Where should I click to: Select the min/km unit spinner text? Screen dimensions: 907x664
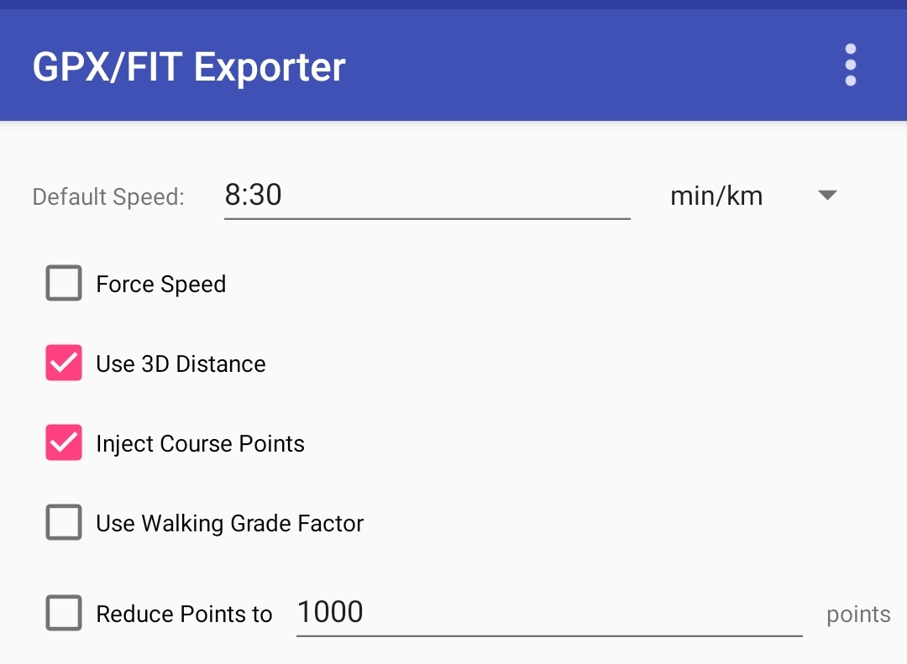tap(716, 196)
